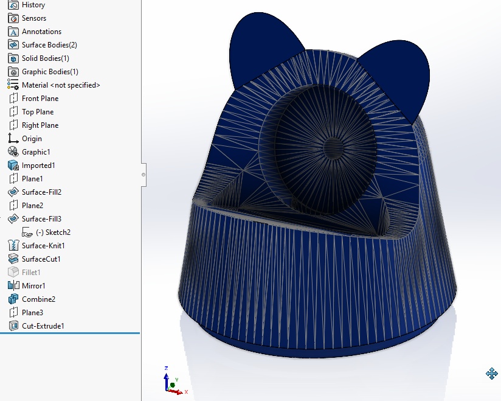Select the Combine2 label
Screen dimensions: 501x401
39,299
